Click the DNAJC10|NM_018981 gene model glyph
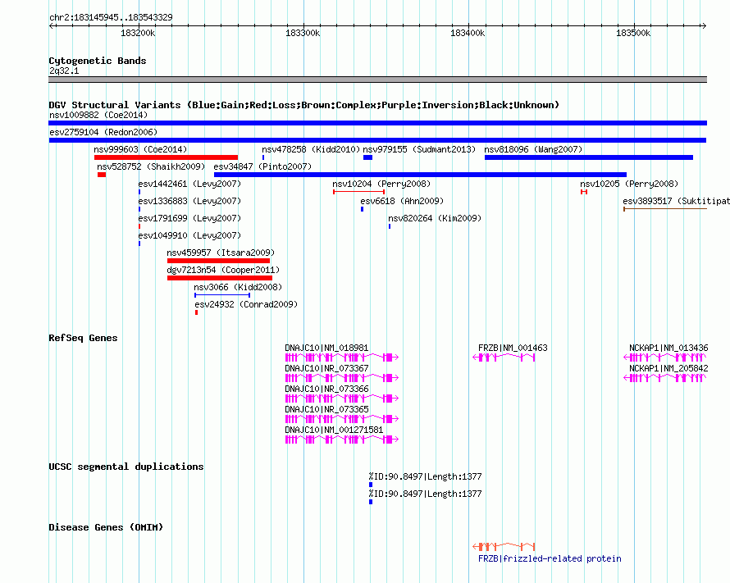This screenshot has width=730, height=583. (x=342, y=358)
